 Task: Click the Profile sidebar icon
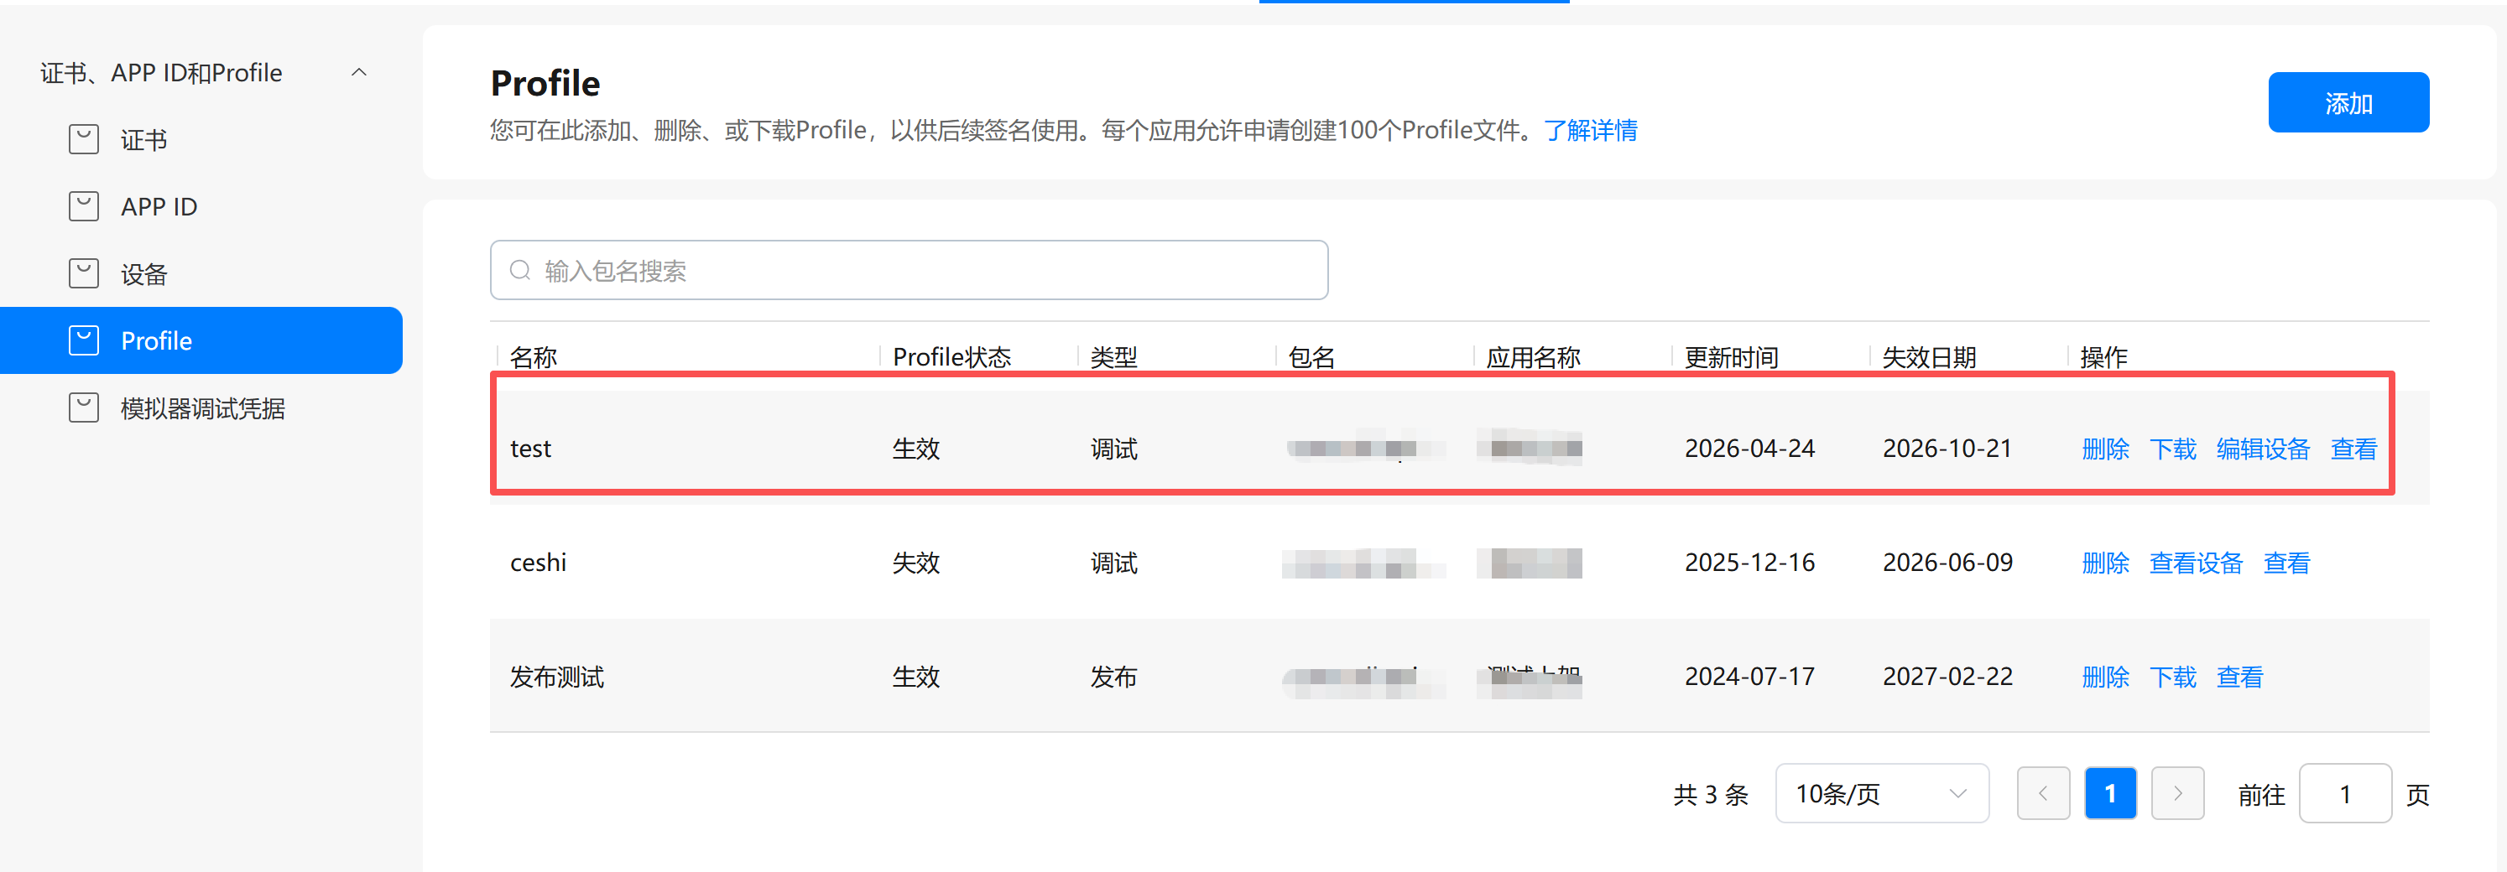pos(84,340)
